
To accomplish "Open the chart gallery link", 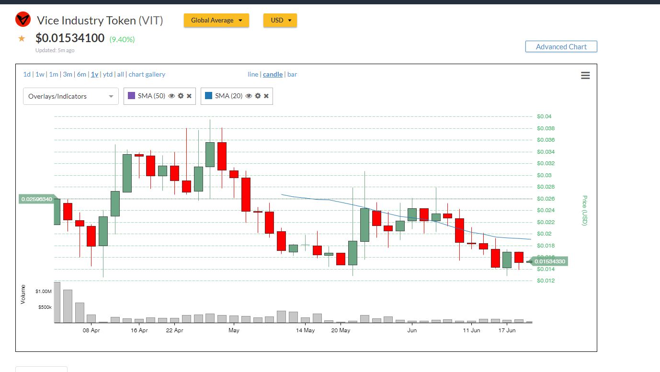I will pyautogui.click(x=147, y=74).
